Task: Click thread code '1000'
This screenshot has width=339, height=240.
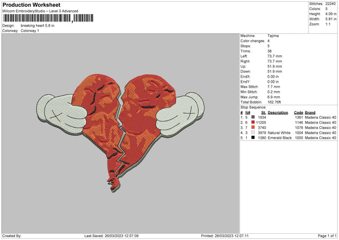Action: tap(299, 138)
